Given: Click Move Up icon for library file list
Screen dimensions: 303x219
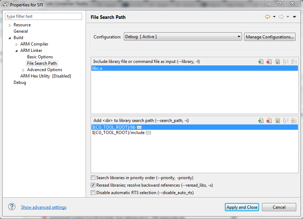Looking at the screenshot, I should tap(285, 62).
